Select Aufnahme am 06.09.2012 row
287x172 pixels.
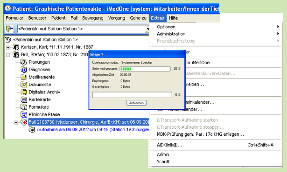tap(93, 130)
